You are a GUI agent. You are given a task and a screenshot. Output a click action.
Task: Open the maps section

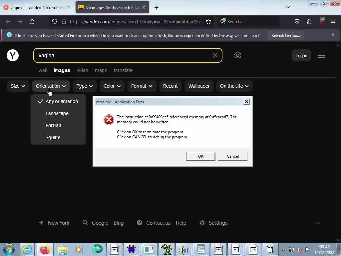101,70
